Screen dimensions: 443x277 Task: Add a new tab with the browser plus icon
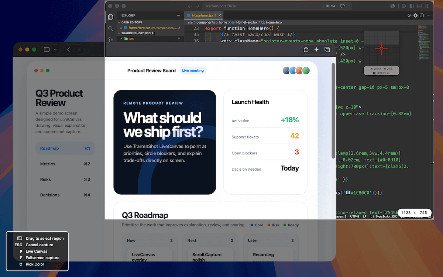(316, 49)
